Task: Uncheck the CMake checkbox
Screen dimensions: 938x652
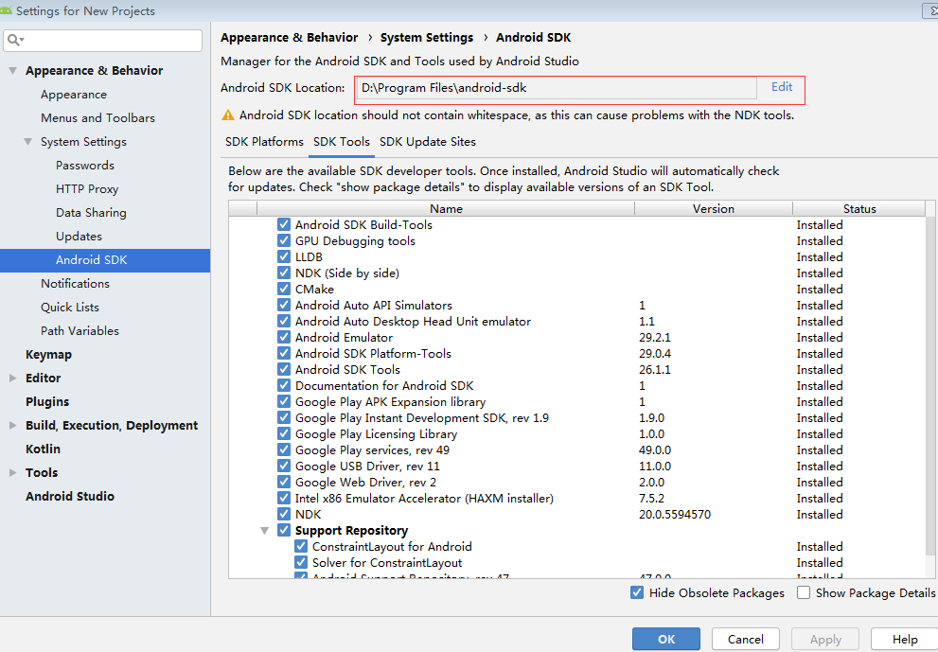Action: click(284, 290)
